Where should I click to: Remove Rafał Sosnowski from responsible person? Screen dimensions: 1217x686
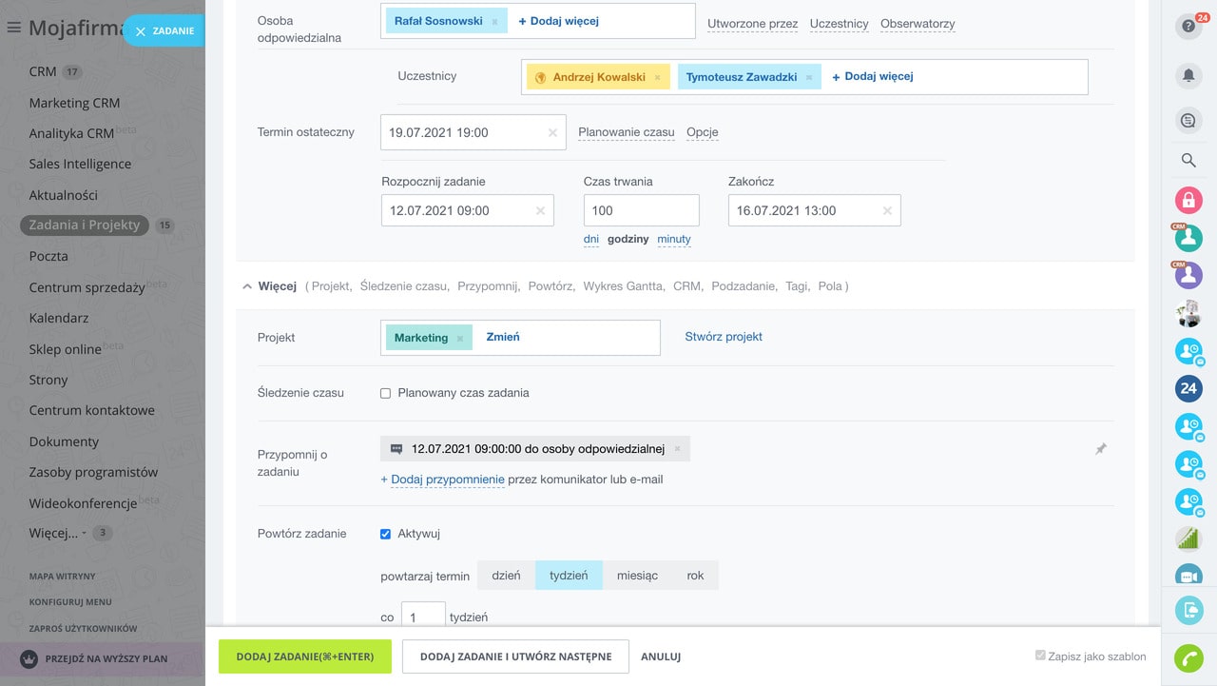point(494,21)
